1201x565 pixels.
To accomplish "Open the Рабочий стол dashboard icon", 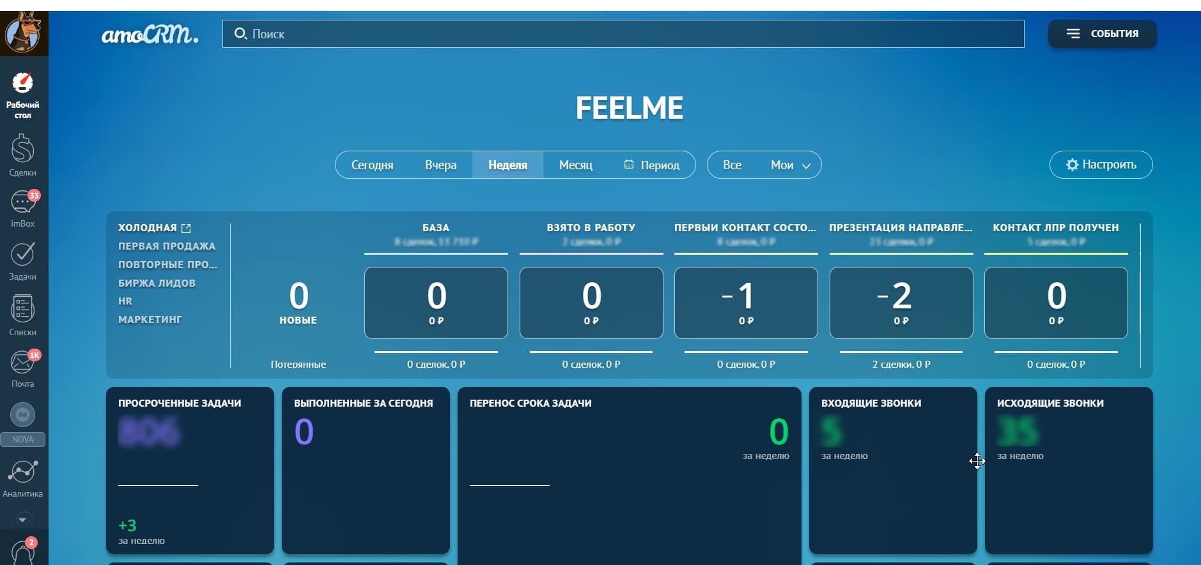I will pyautogui.click(x=23, y=96).
